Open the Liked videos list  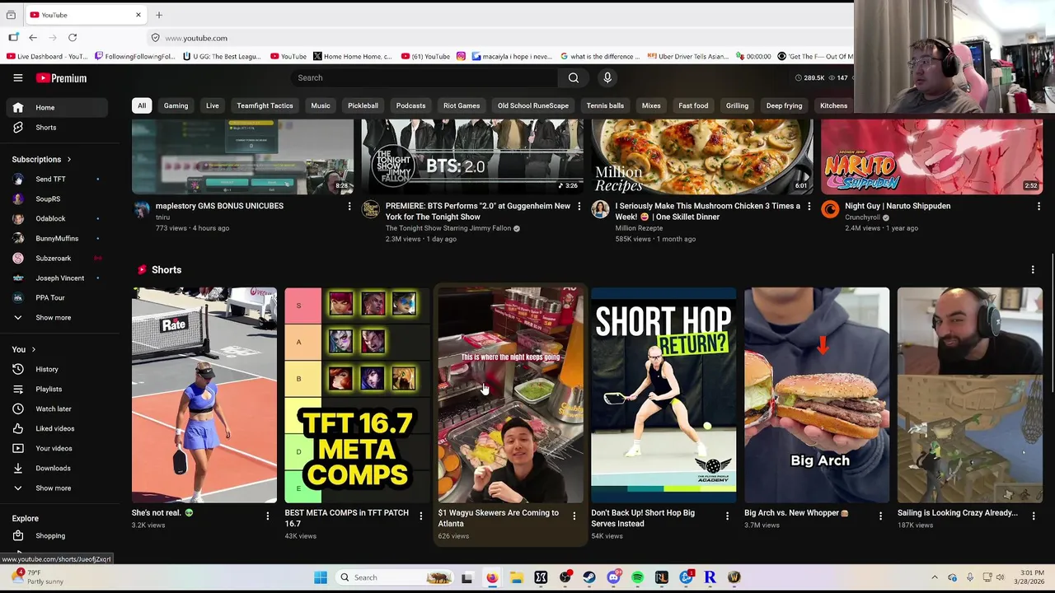click(x=57, y=428)
